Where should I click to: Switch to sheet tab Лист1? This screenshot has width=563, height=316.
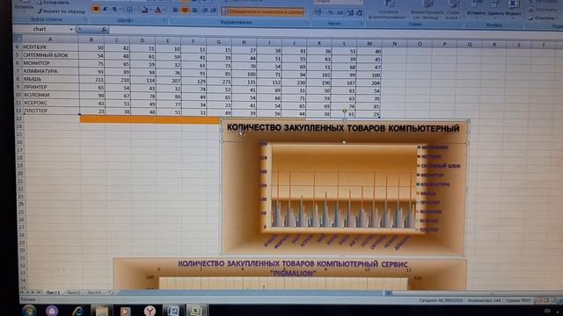[53, 292]
